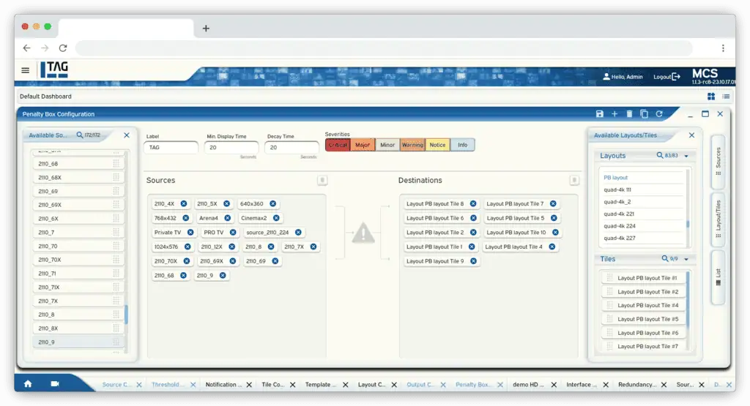750x406 pixels.
Task: Click the refresh icon in panel header
Action: click(x=658, y=114)
